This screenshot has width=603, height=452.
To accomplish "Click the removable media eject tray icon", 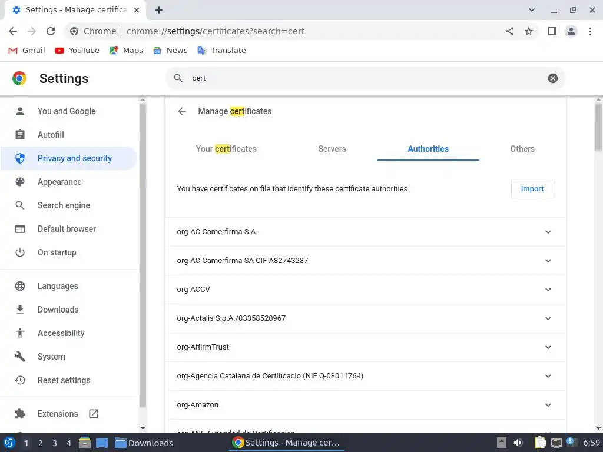I will point(502,443).
